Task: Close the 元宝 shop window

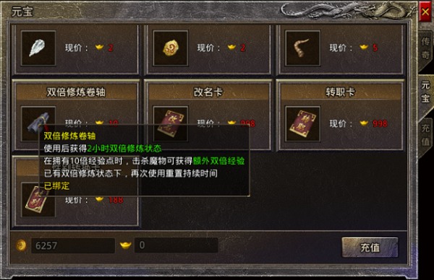Action: 425,12
